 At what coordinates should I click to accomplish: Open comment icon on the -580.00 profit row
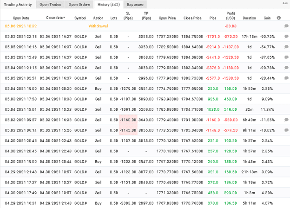click(286, 120)
